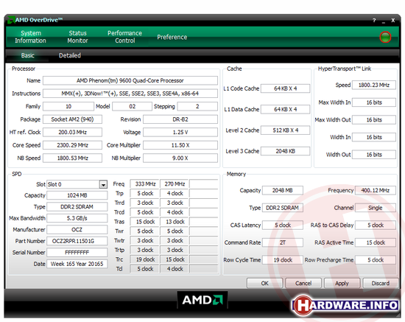Click the Stepping value 2
Image resolution: width=405 pixels, height=322 pixels.
point(197,106)
